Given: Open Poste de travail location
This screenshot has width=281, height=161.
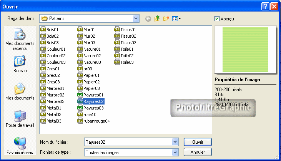Looking at the screenshot, I should tap(20, 119).
